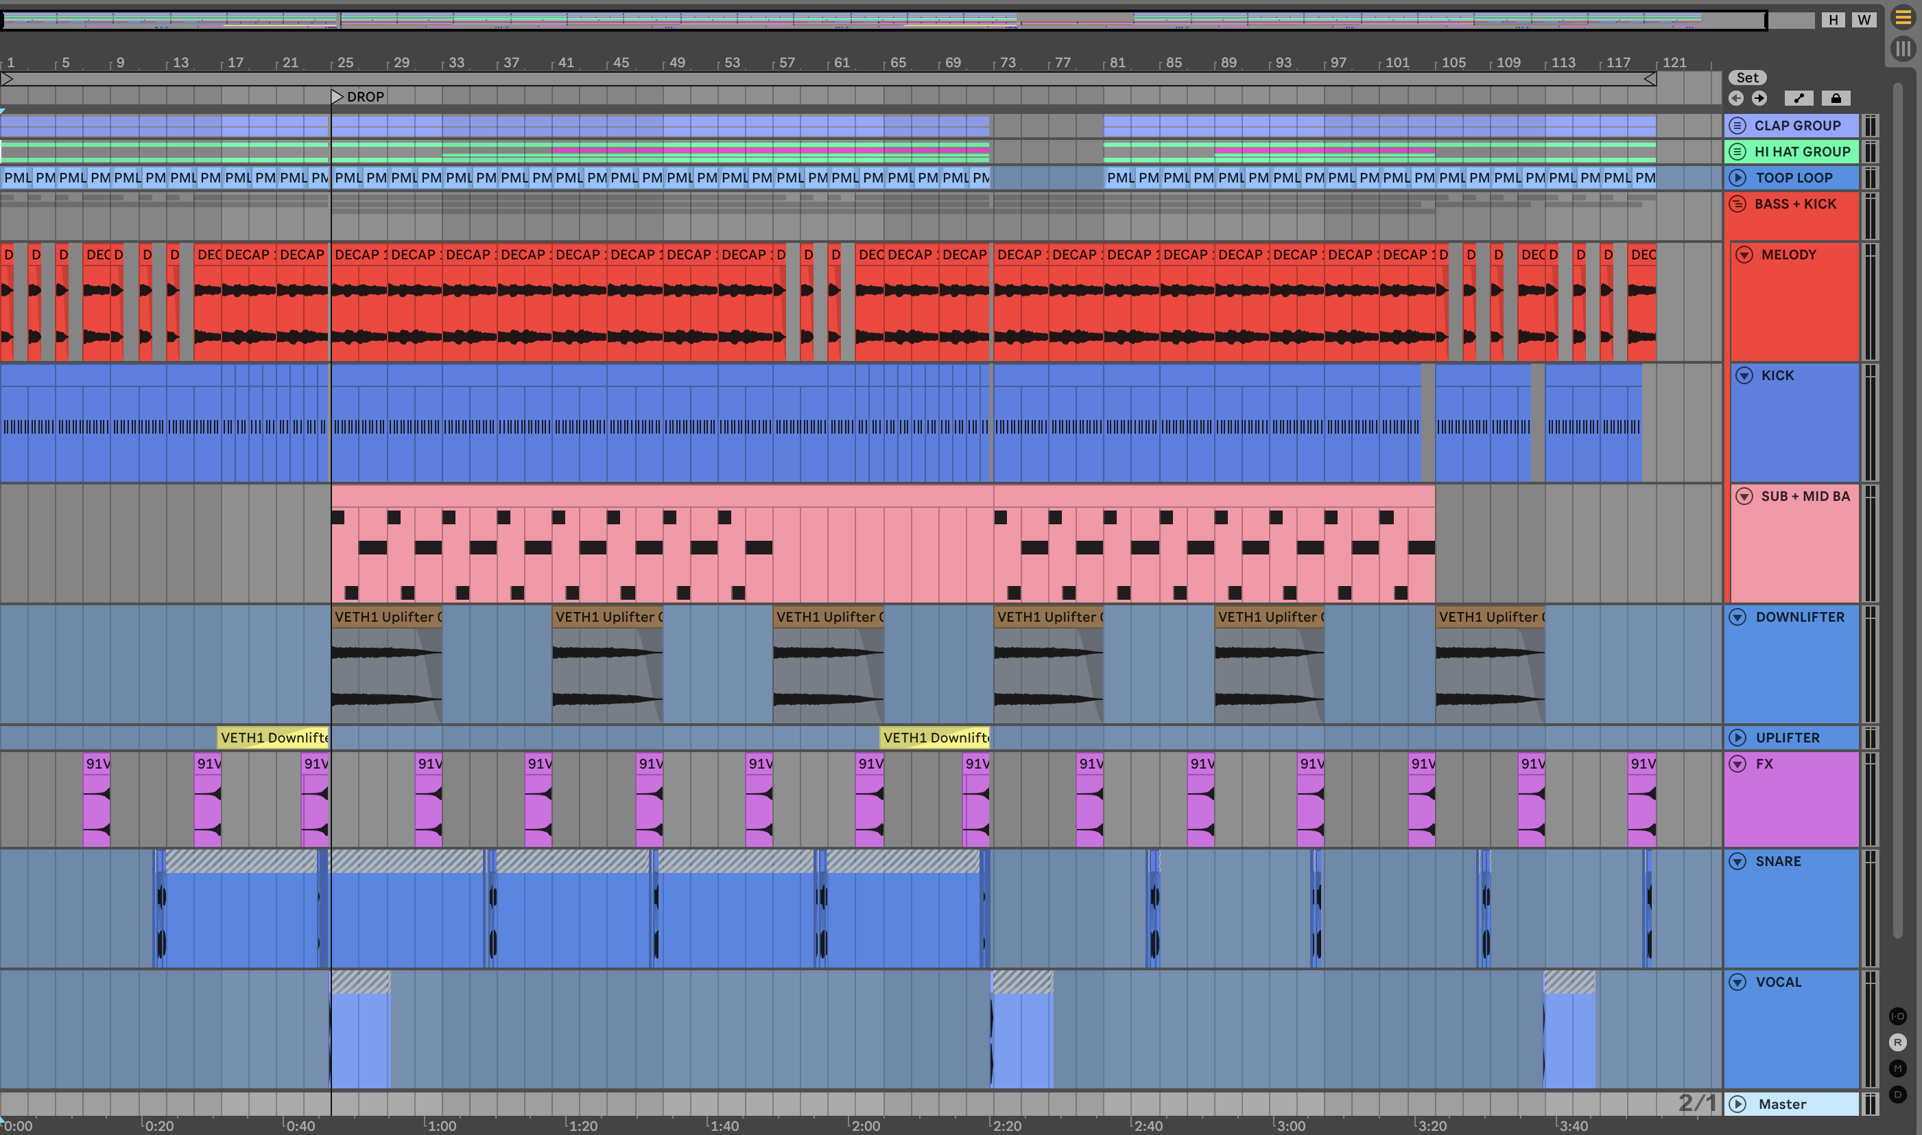
Task: Unfold the HI HAT GROUP track
Action: [1737, 152]
